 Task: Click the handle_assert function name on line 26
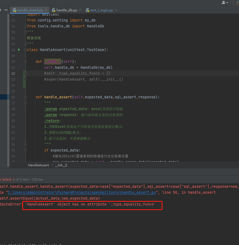58,97
